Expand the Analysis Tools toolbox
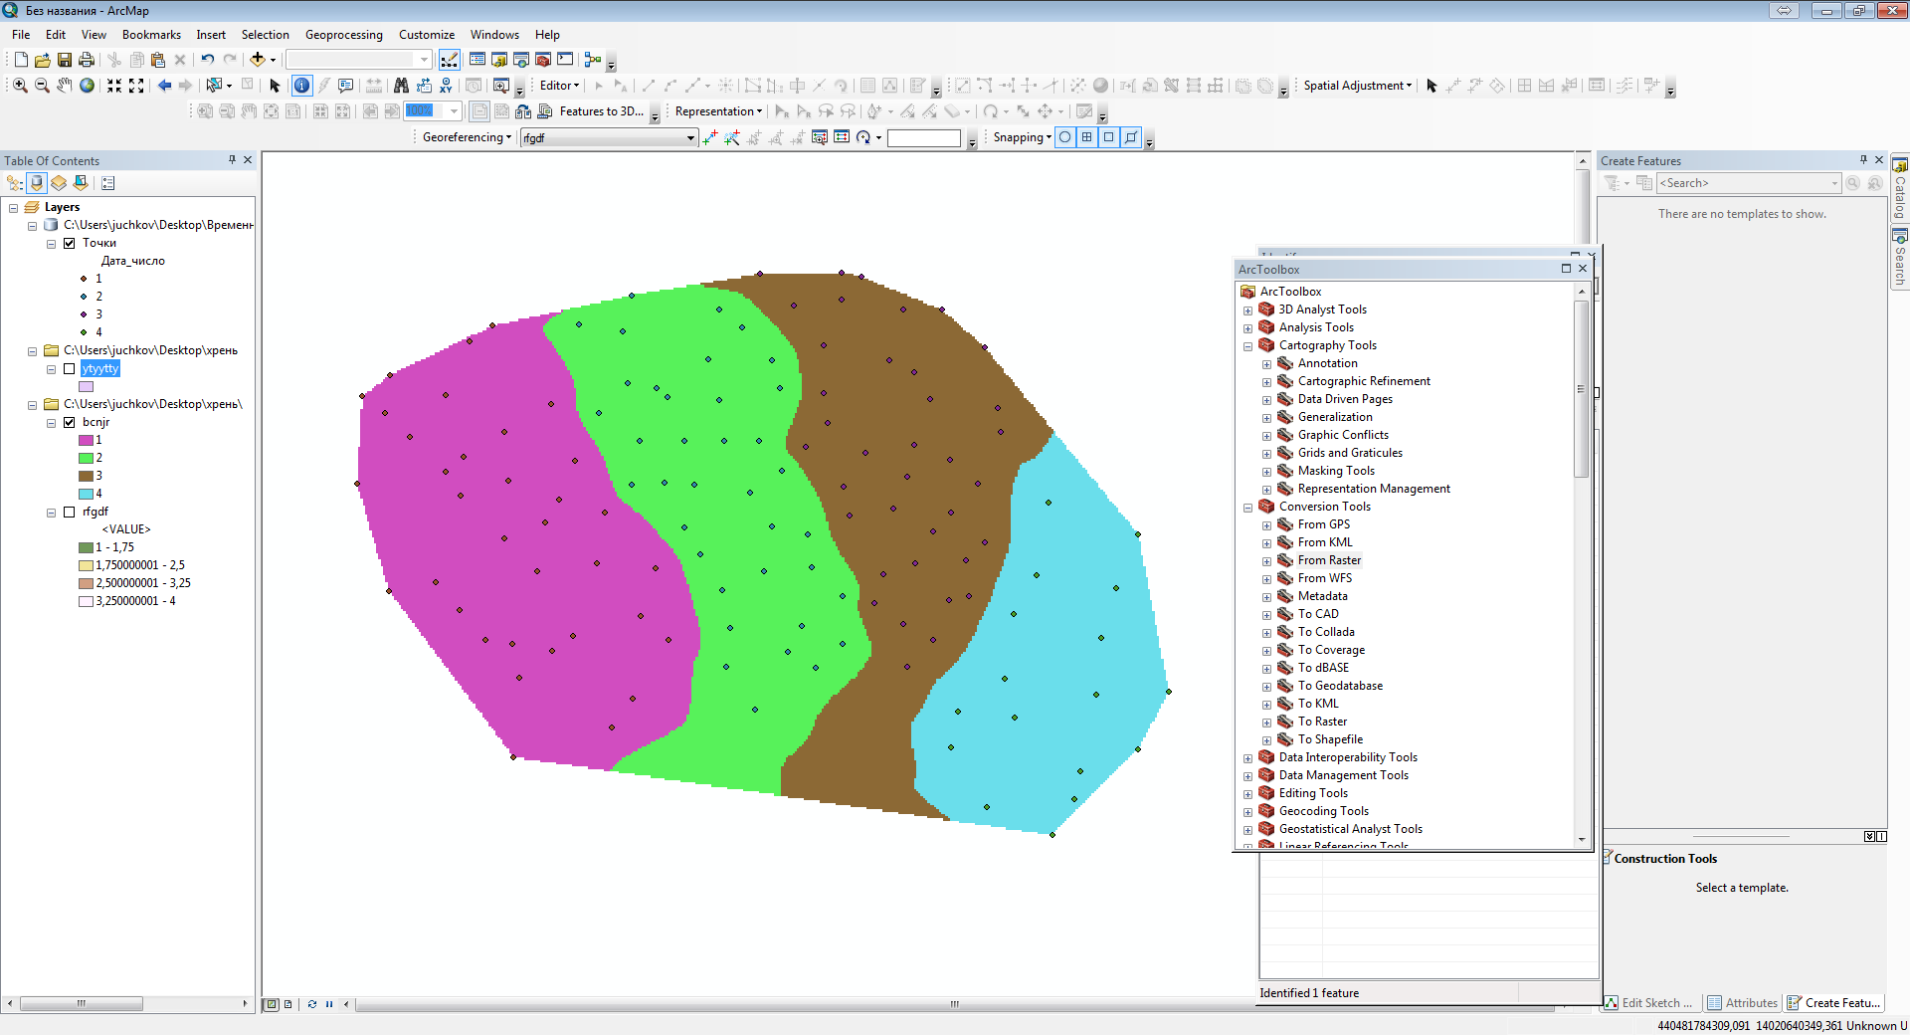 pos(1247,328)
